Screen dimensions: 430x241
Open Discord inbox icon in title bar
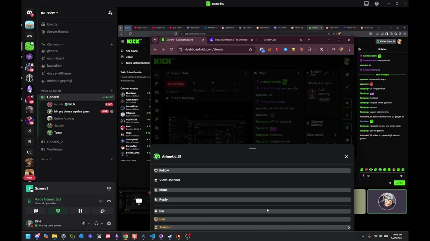(x=367, y=4)
